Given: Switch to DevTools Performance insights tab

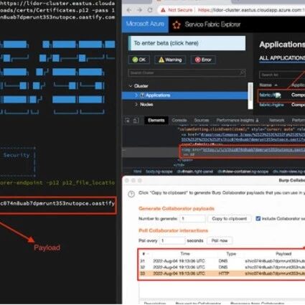Looking at the screenshot, I should [x=238, y=121].
